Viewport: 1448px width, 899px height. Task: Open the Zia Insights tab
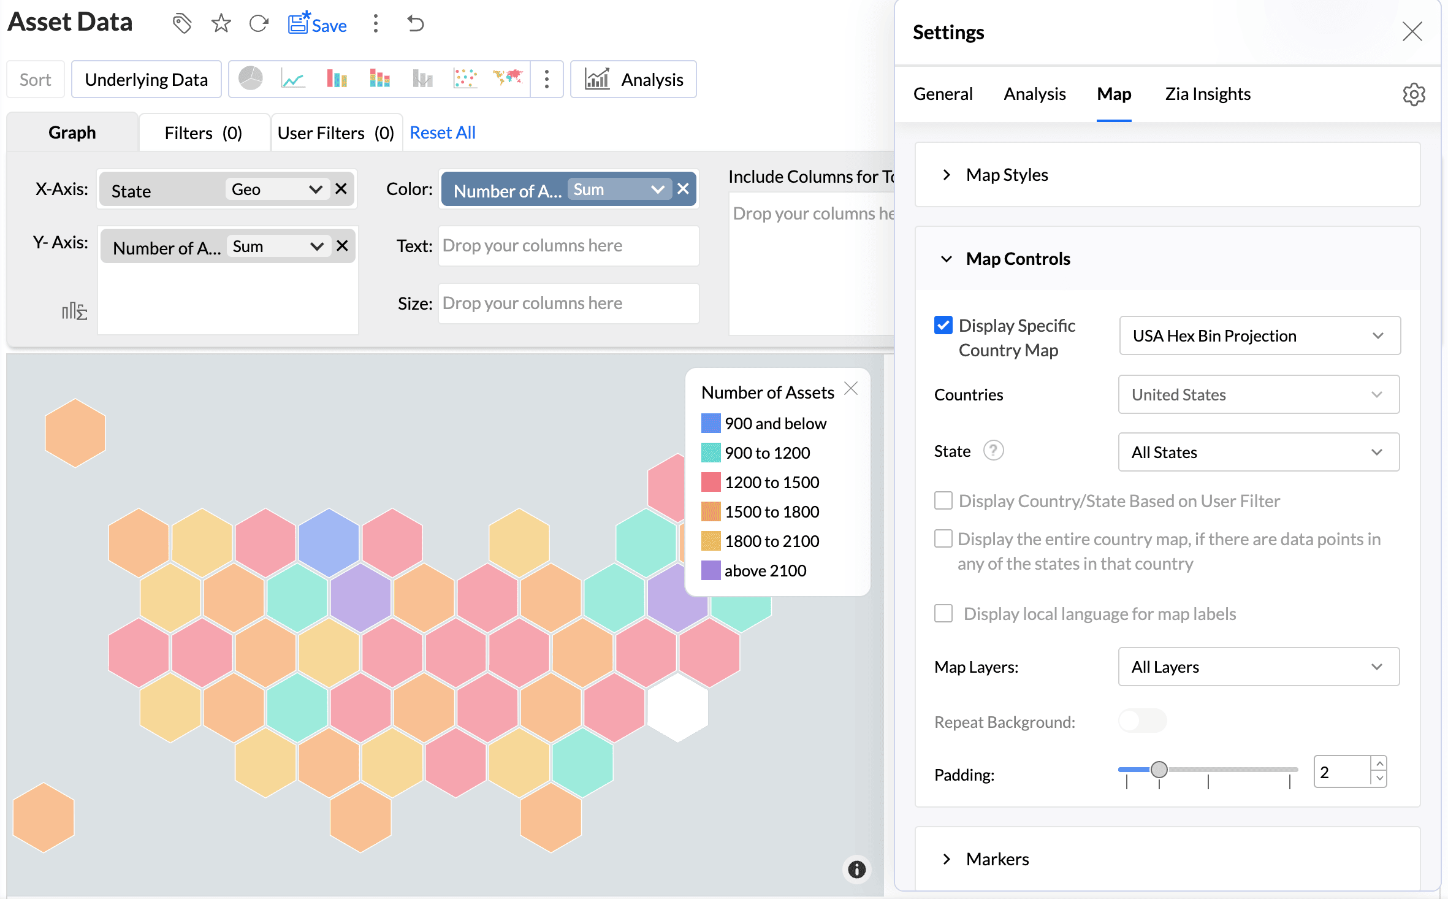[x=1208, y=94]
